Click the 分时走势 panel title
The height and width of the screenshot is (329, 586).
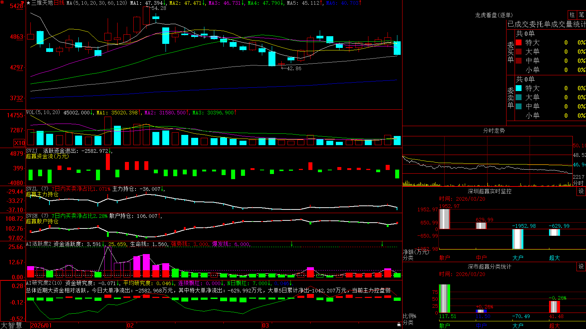click(x=494, y=131)
